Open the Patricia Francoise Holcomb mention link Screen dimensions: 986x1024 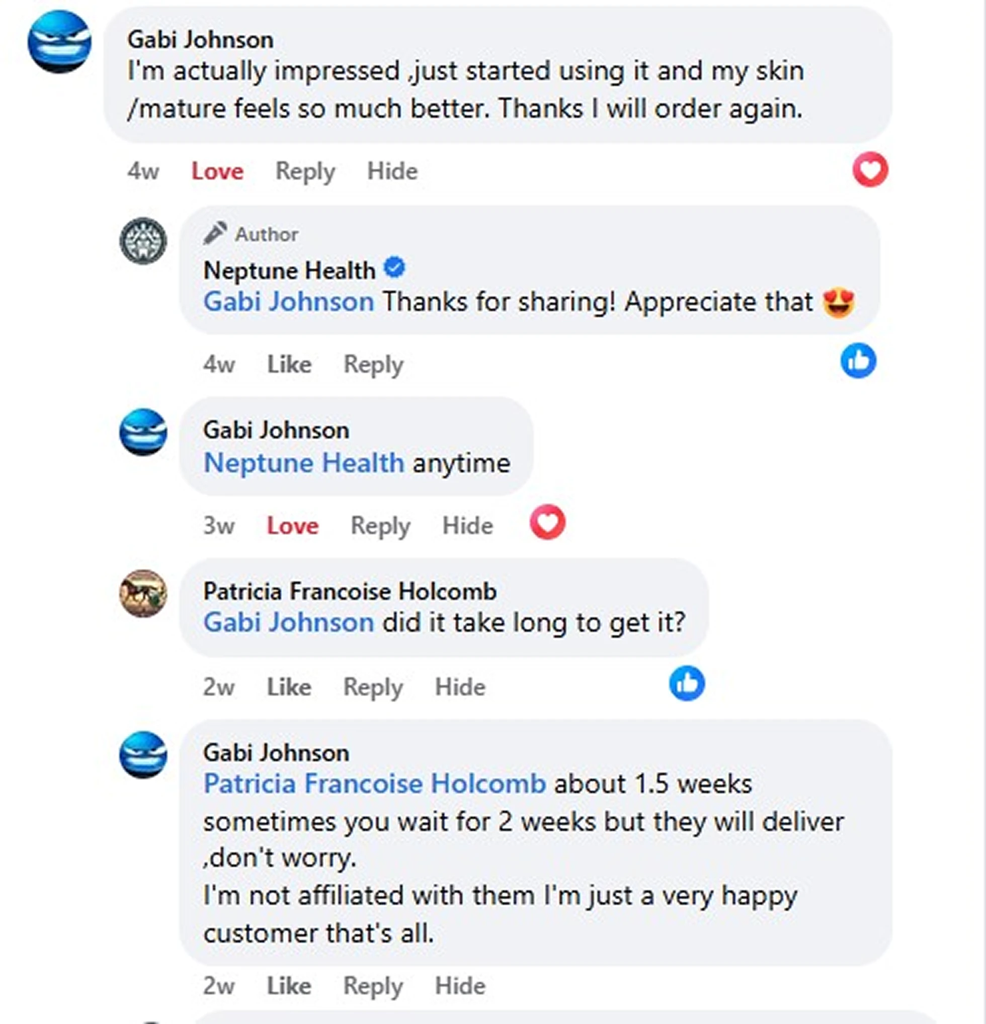(x=375, y=784)
